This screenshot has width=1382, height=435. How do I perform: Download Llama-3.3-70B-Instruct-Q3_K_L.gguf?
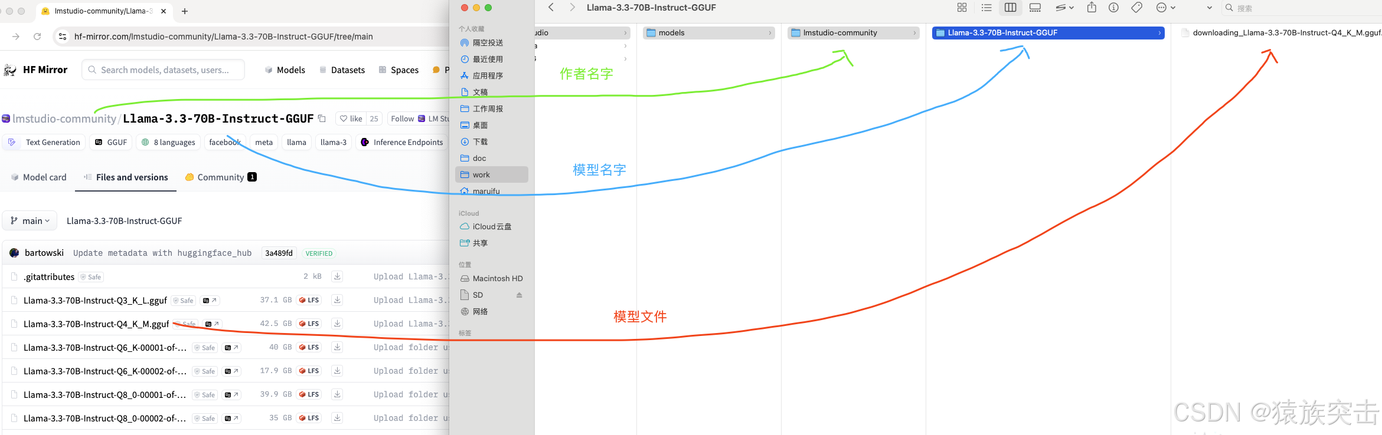[x=337, y=299]
